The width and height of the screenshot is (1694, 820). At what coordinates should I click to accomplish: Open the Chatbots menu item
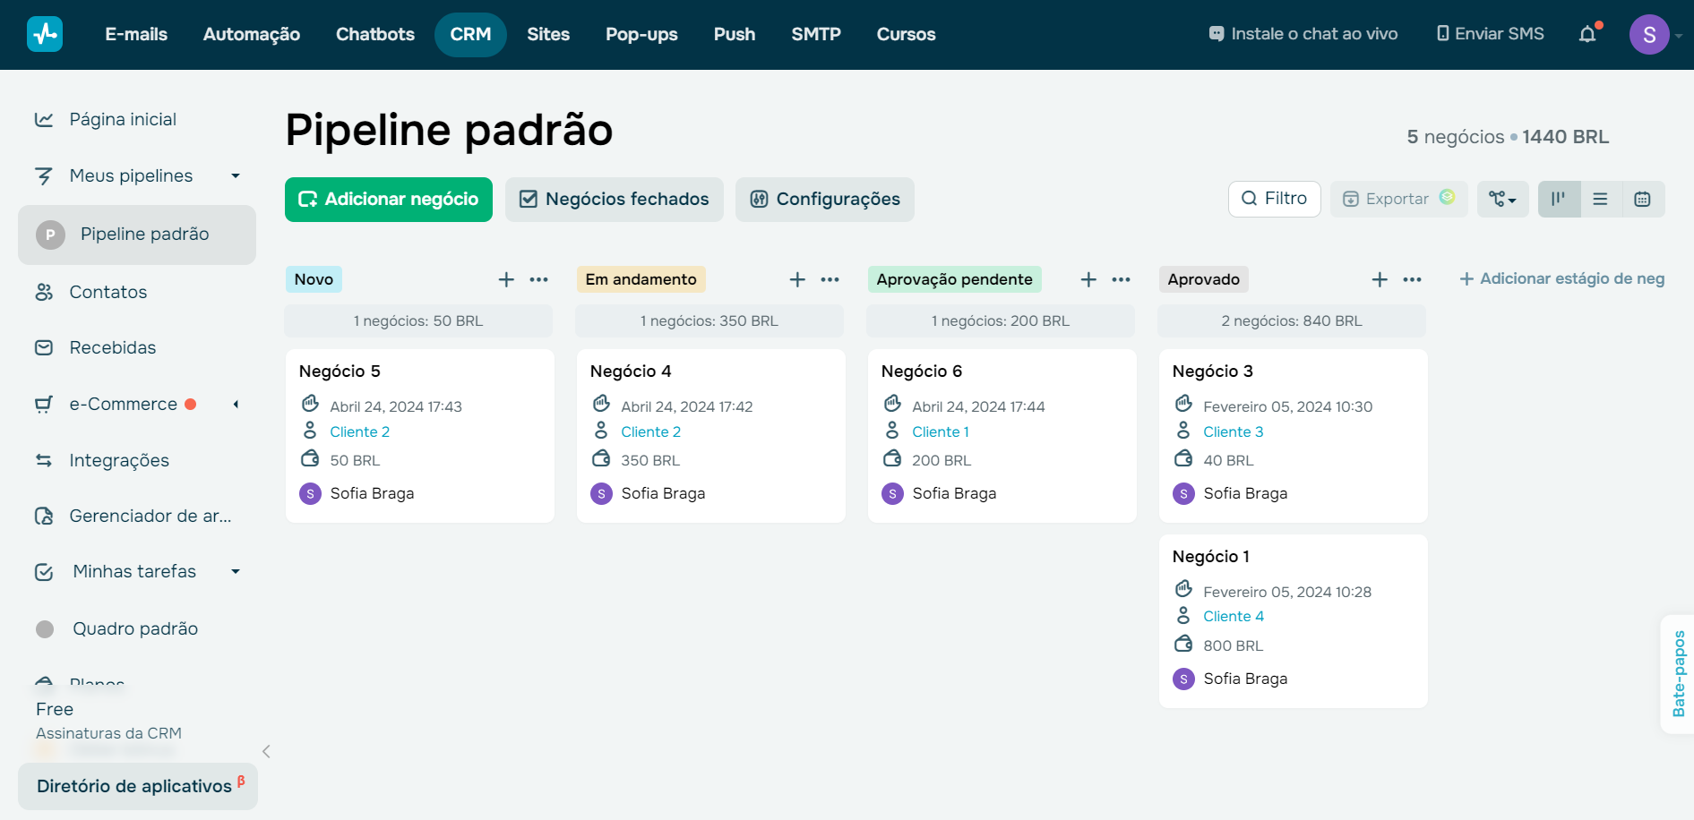click(x=374, y=34)
